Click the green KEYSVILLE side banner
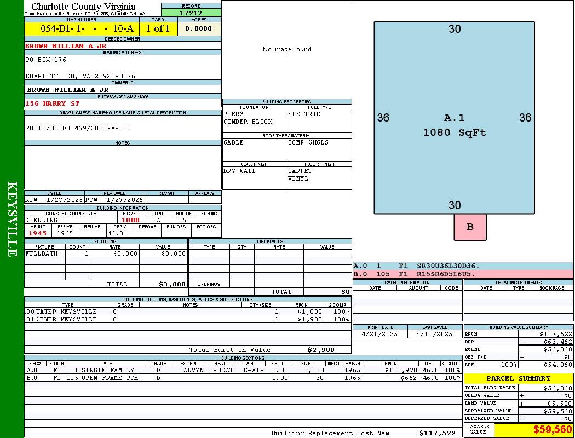Viewport: 575px width, 438px height. pos(12,219)
